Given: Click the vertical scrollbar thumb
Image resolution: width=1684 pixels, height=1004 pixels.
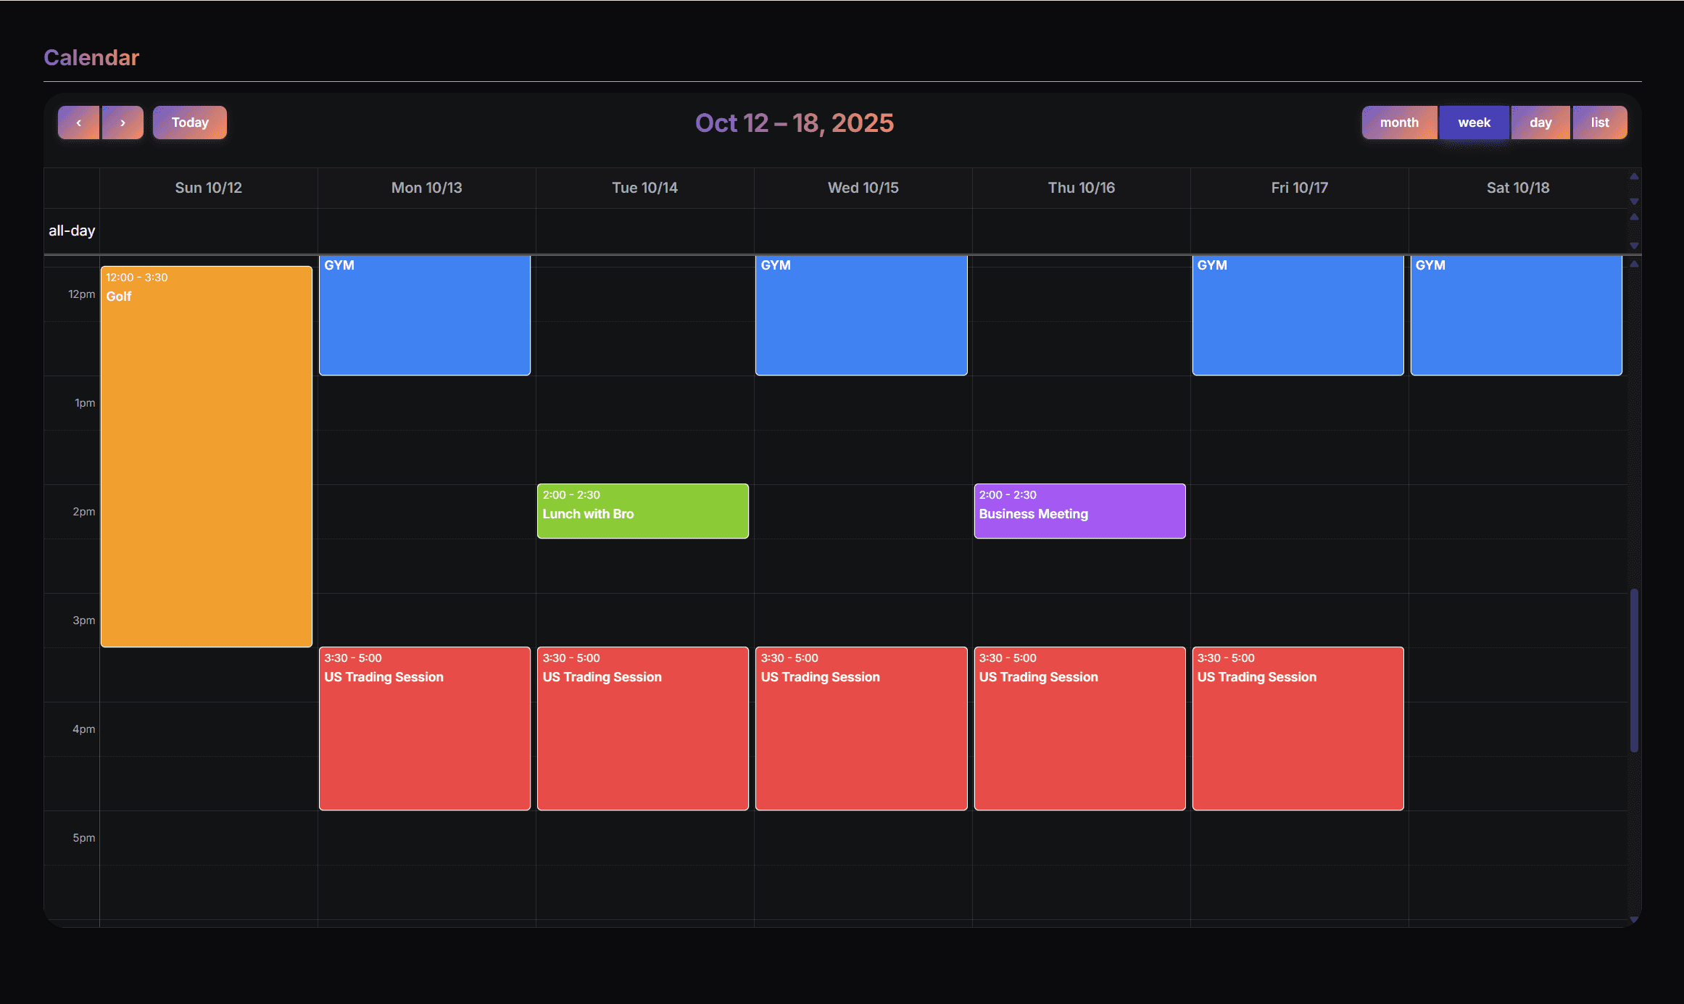Looking at the screenshot, I should coord(1634,671).
